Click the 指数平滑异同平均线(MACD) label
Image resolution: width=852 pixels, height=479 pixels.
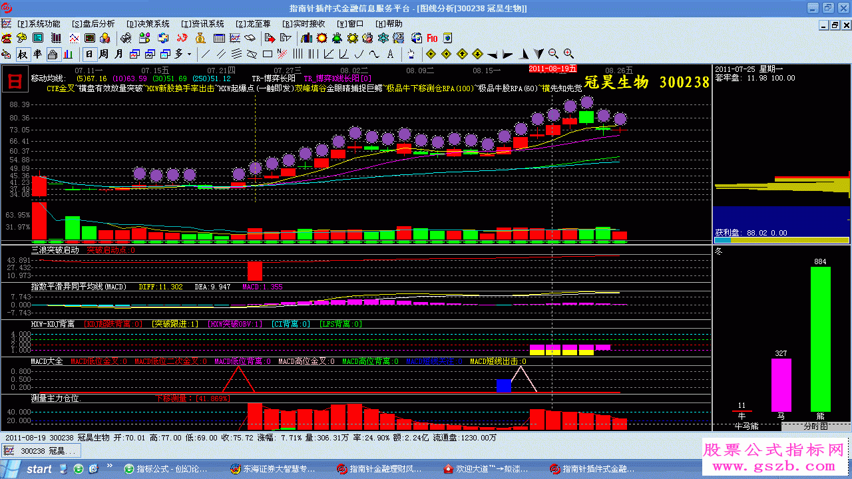[x=78, y=287]
